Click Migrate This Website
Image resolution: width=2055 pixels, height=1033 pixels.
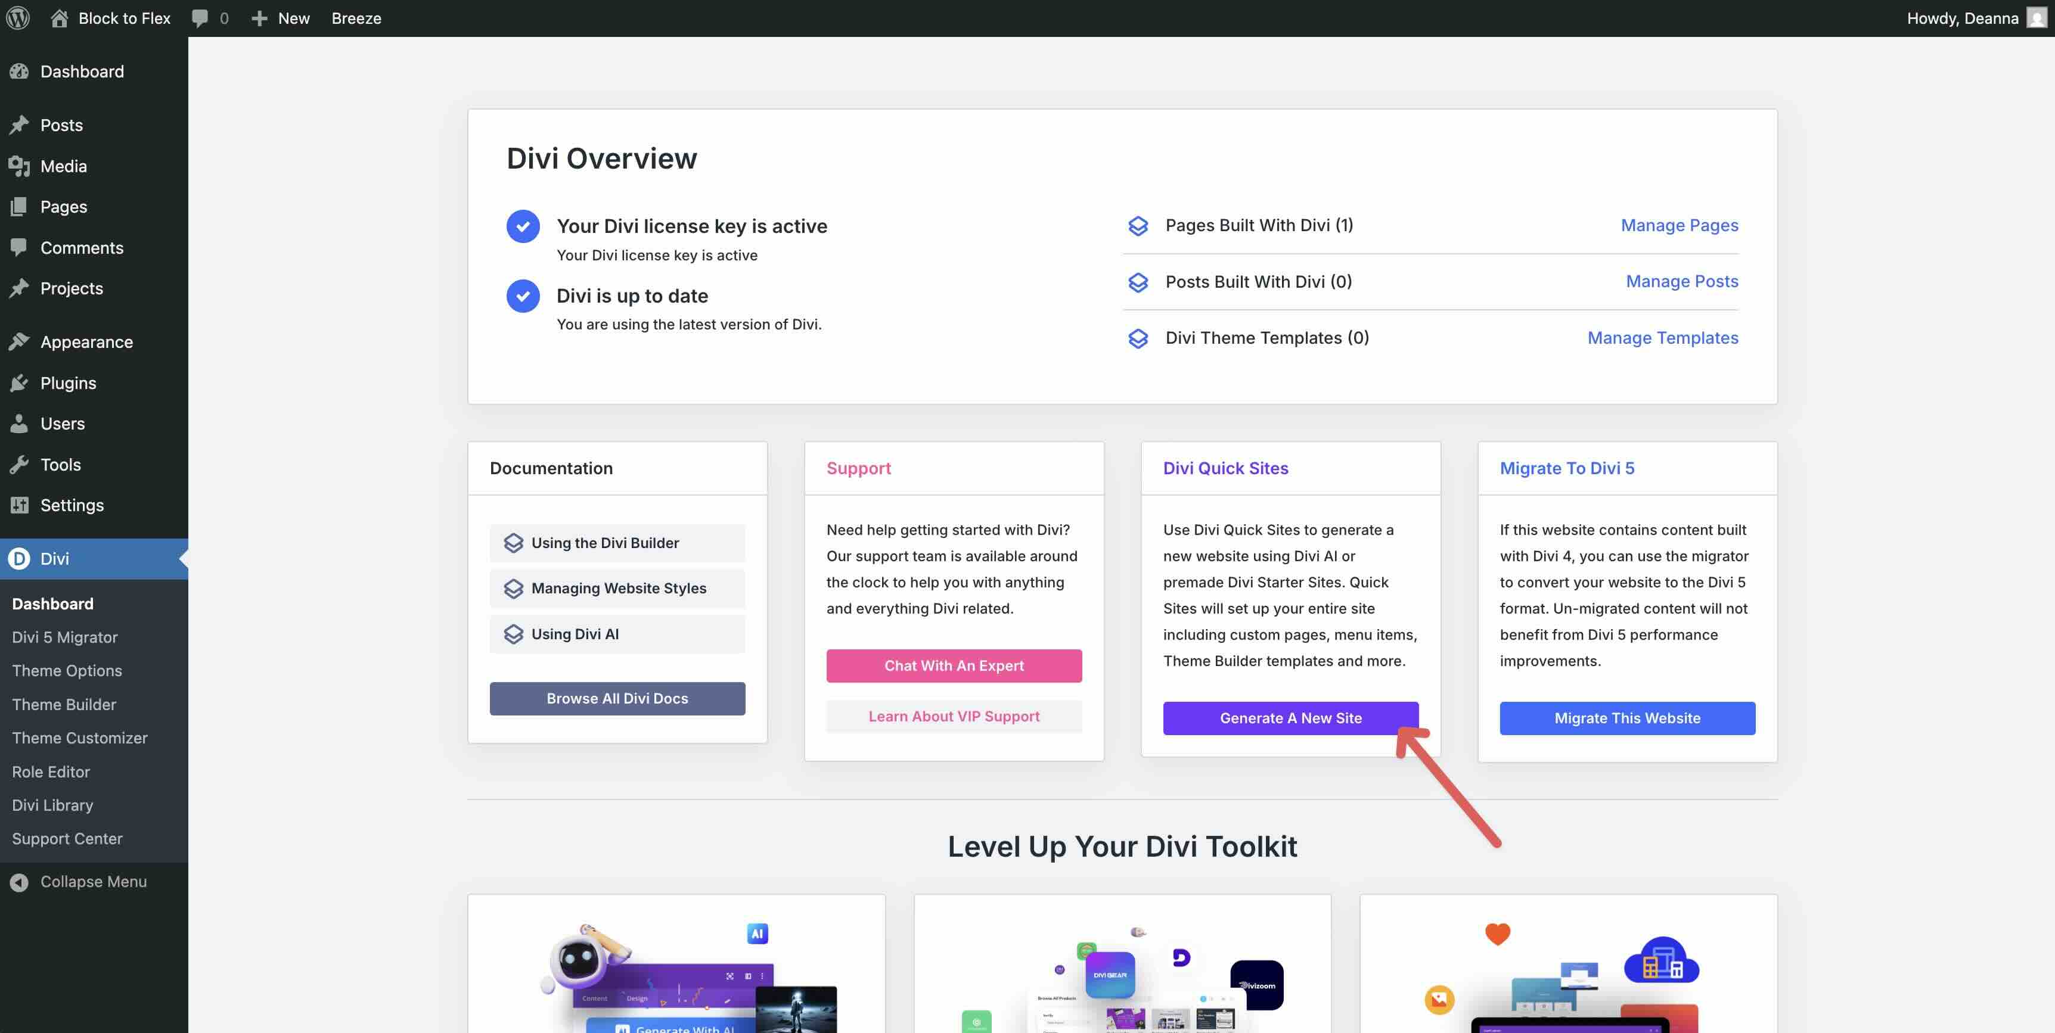pyautogui.click(x=1626, y=717)
